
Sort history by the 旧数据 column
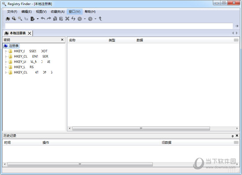click(166, 142)
